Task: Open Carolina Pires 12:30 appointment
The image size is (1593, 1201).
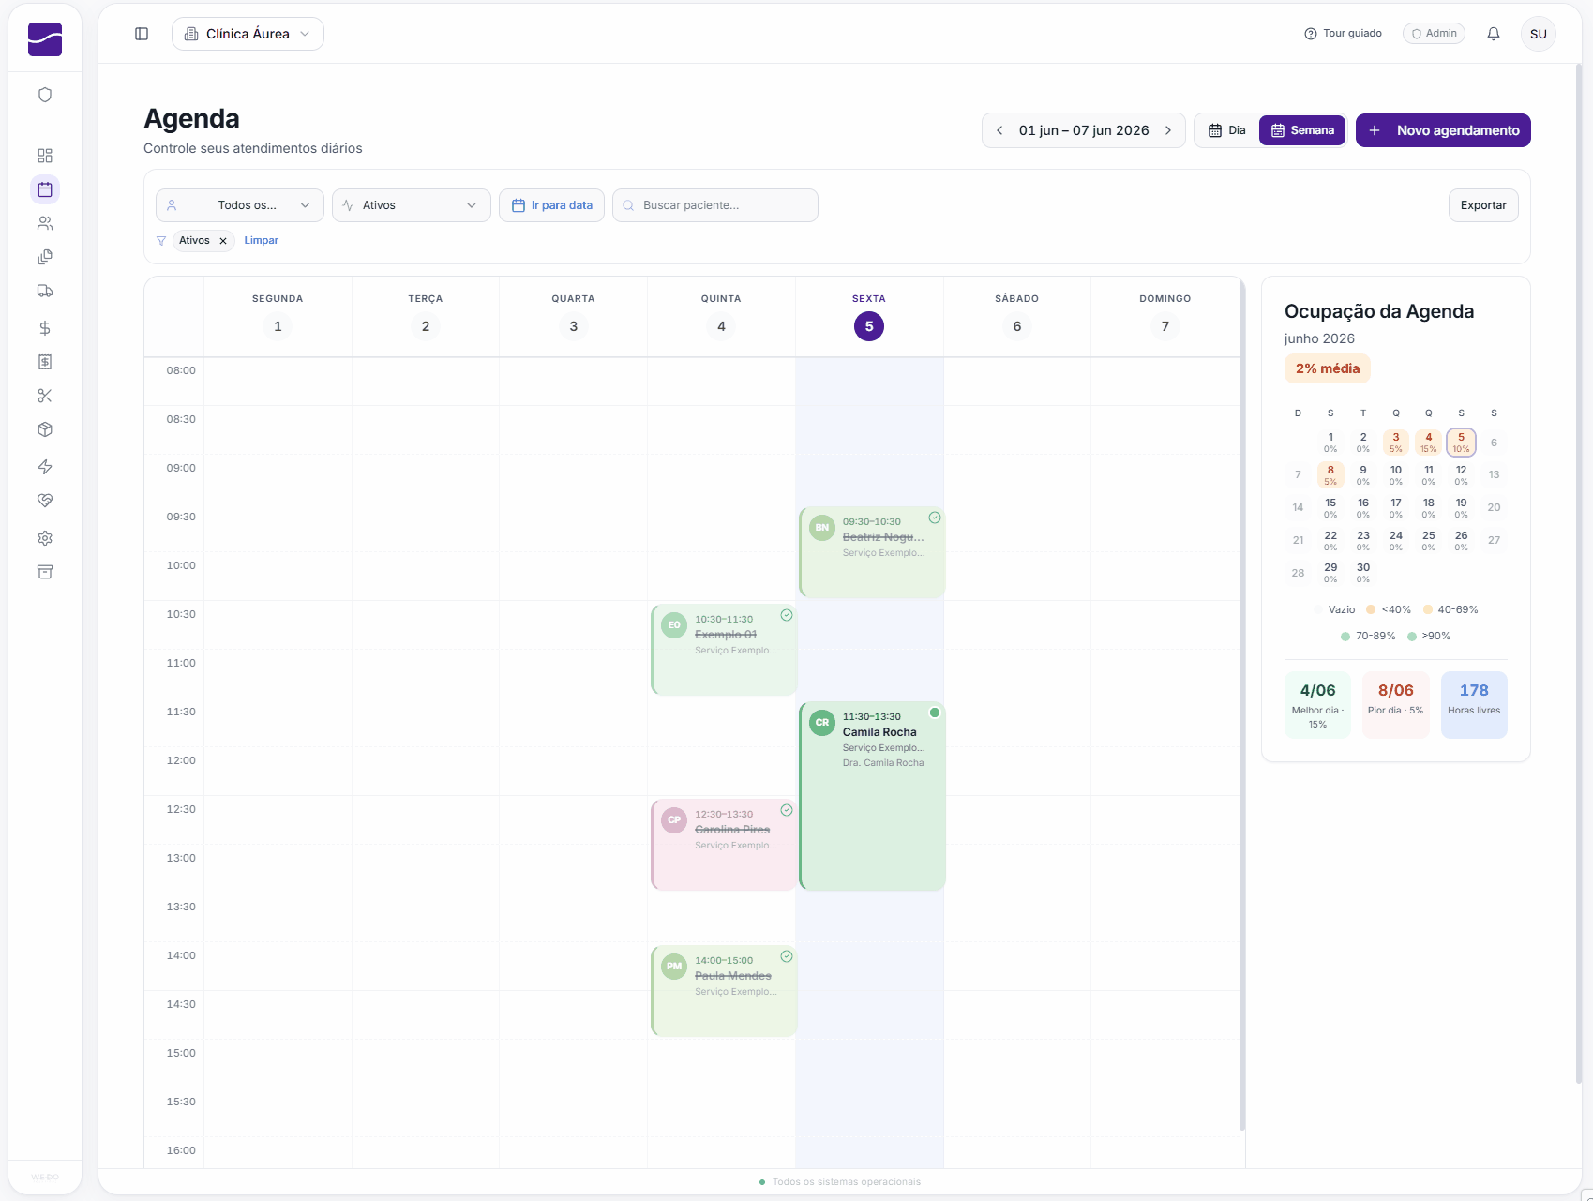Action: click(724, 845)
